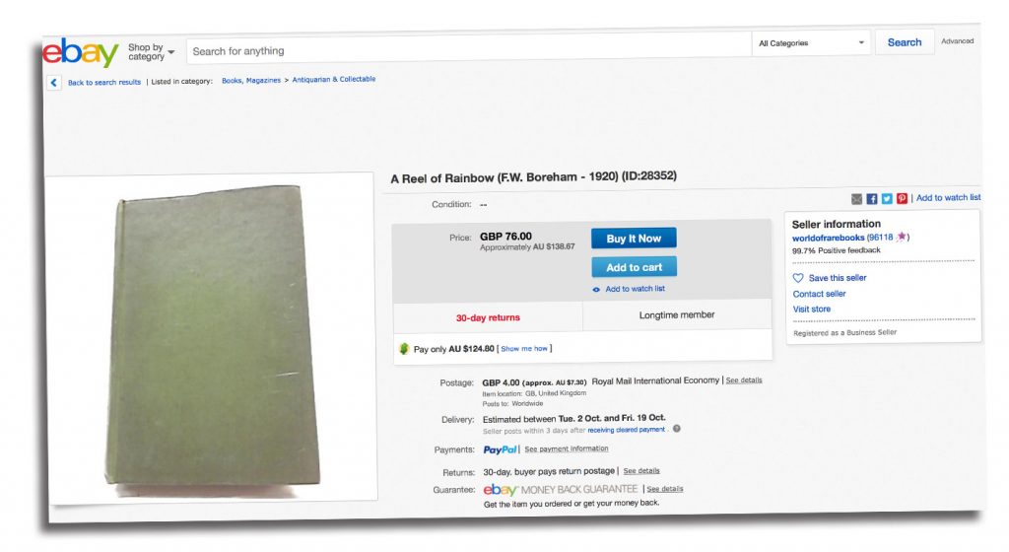Click the eye icon beside Add to watch list
The image size is (1009, 552).
pos(596,290)
